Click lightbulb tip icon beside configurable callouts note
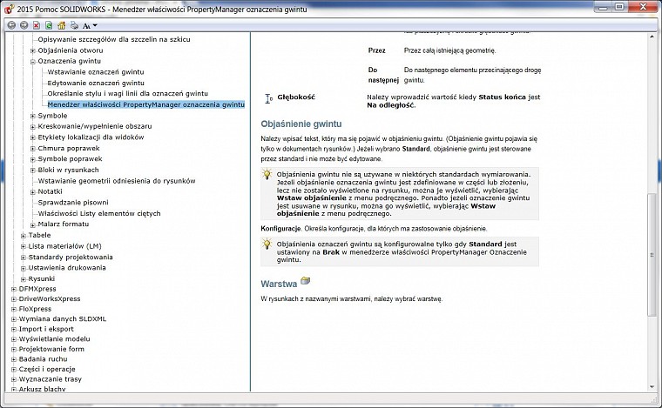This screenshot has height=408, width=662. pyautogui.click(x=267, y=244)
